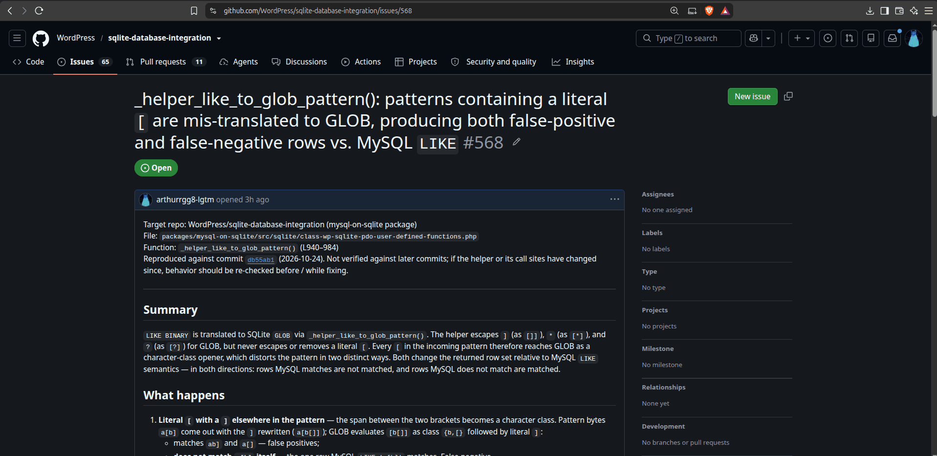Open your pull requests icon
This screenshot has height=456, width=937.
pos(850,38)
